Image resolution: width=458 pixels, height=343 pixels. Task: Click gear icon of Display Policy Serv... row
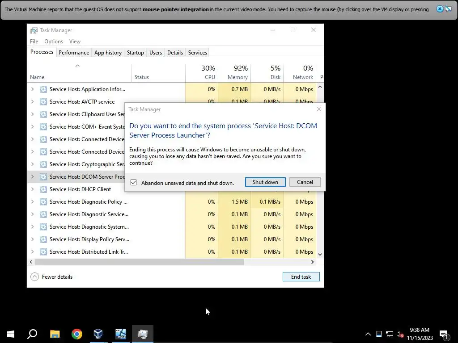43,239
